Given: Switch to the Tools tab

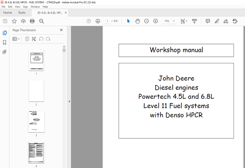Looking at the screenshot, I should pos(22,13).
